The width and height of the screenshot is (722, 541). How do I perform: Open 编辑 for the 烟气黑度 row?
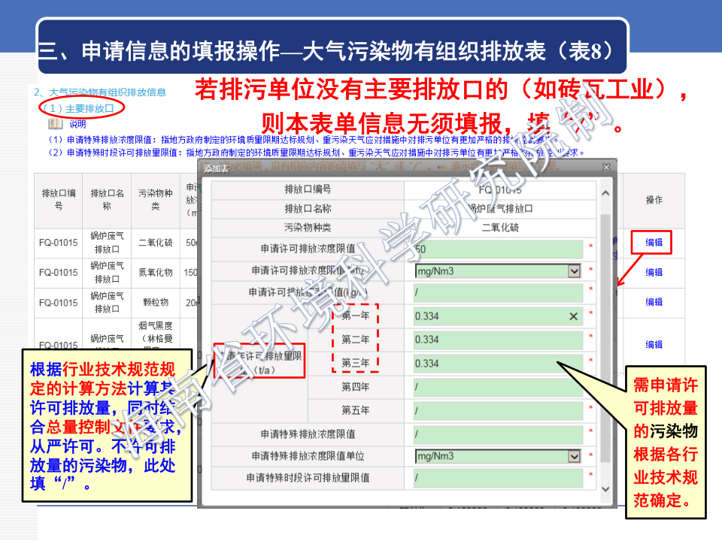654,345
